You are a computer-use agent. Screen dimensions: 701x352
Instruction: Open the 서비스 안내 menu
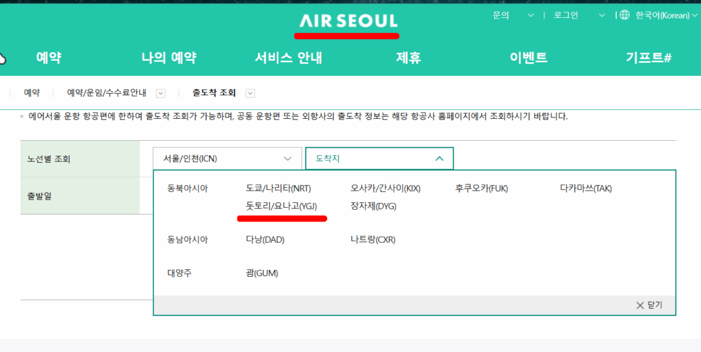(x=288, y=58)
